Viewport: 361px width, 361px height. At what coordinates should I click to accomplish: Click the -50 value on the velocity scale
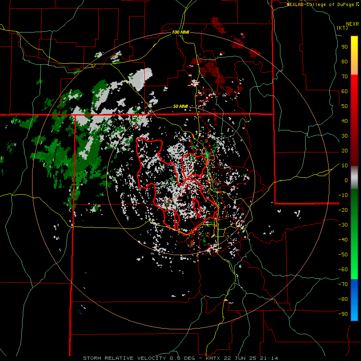[x=343, y=255]
